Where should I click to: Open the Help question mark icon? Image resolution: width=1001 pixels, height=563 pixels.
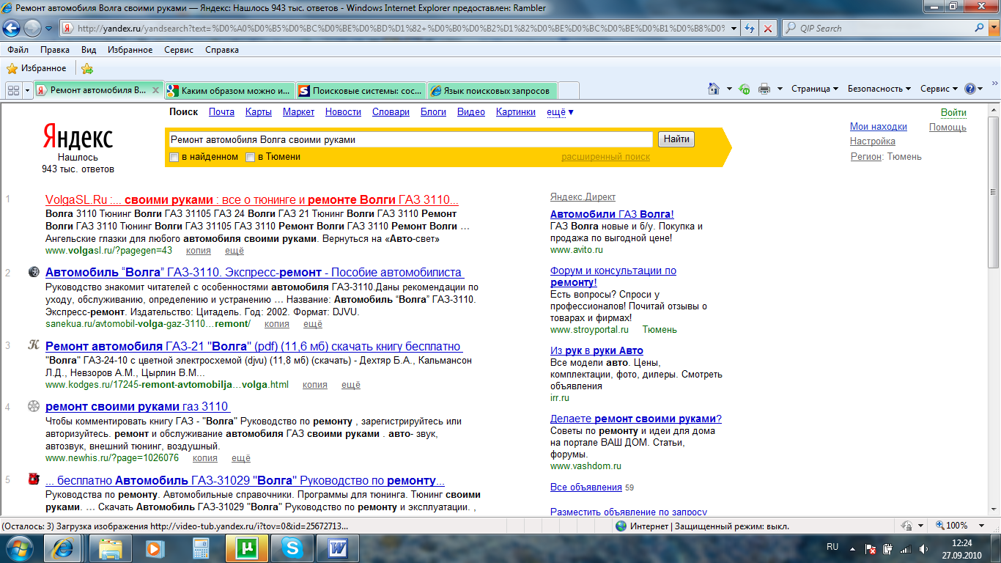[970, 89]
